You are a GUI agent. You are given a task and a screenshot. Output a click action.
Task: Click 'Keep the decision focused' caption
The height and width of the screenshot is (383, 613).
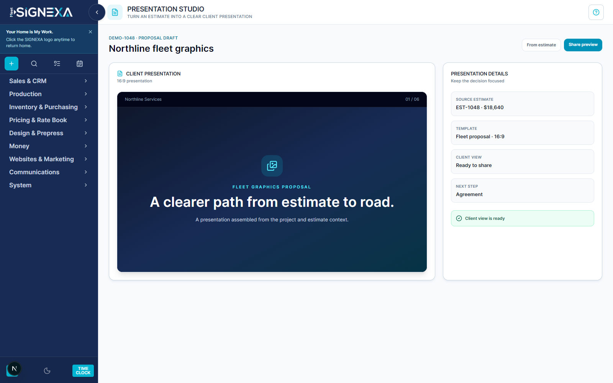[x=477, y=81]
